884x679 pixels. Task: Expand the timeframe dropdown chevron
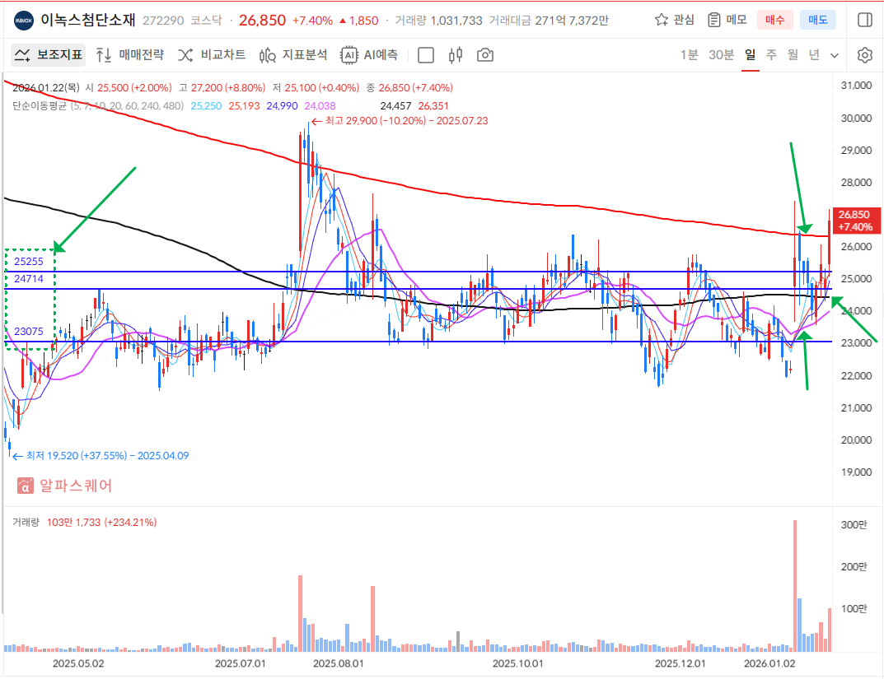[835, 55]
